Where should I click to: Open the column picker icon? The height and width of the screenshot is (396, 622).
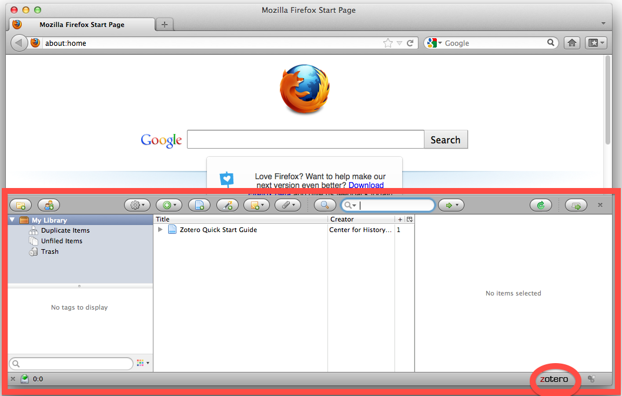(410, 219)
